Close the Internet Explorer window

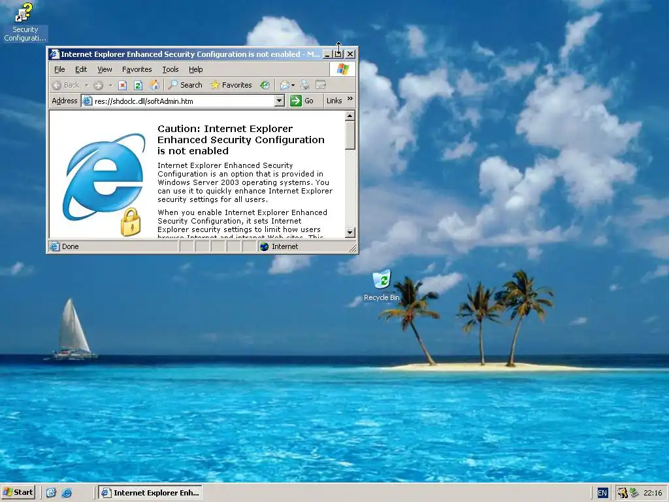(x=350, y=54)
